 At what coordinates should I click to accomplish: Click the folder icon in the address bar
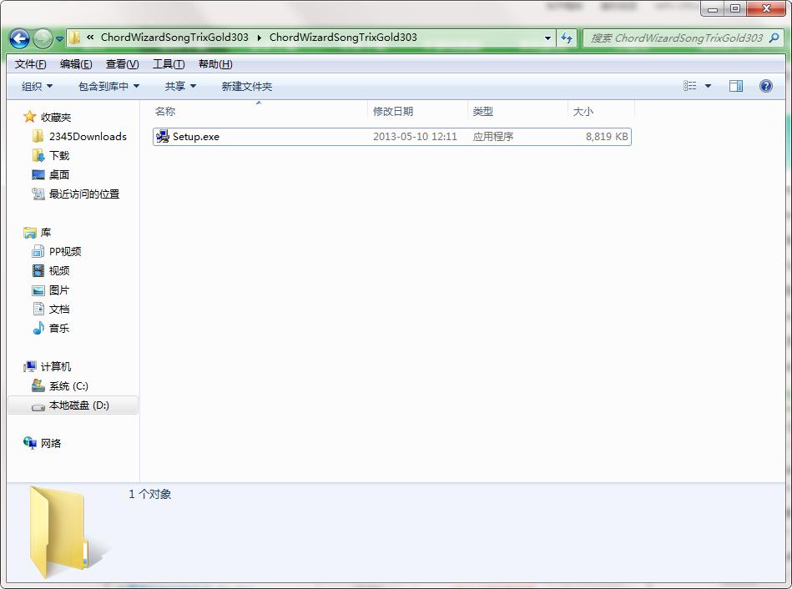(75, 38)
